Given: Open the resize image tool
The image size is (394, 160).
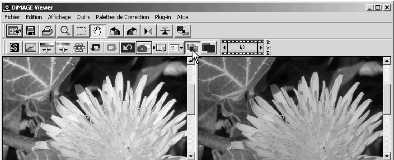Looking at the screenshot, I should tap(183, 31).
